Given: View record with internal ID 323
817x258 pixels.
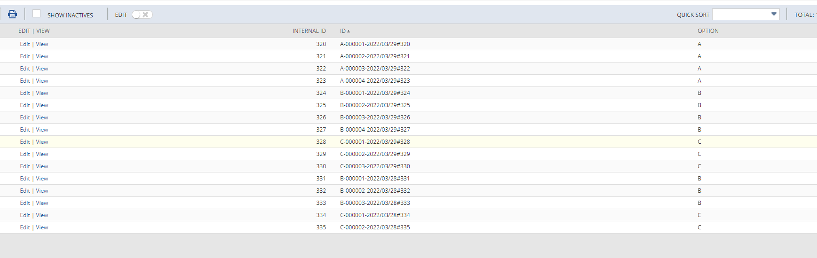Looking at the screenshot, I should pos(42,81).
